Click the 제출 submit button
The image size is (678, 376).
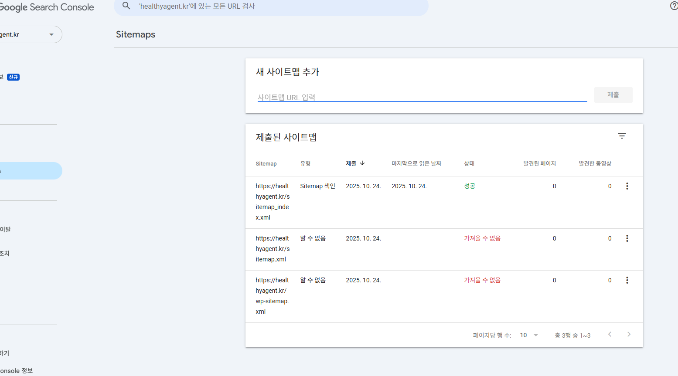click(x=613, y=95)
